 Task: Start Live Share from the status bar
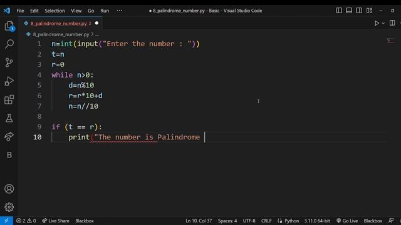pyautogui.click(x=56, y=221)
